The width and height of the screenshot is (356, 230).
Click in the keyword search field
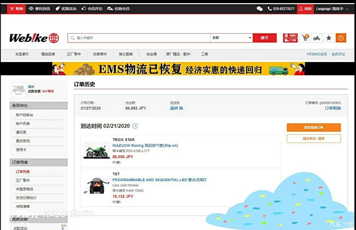(140, 38)
